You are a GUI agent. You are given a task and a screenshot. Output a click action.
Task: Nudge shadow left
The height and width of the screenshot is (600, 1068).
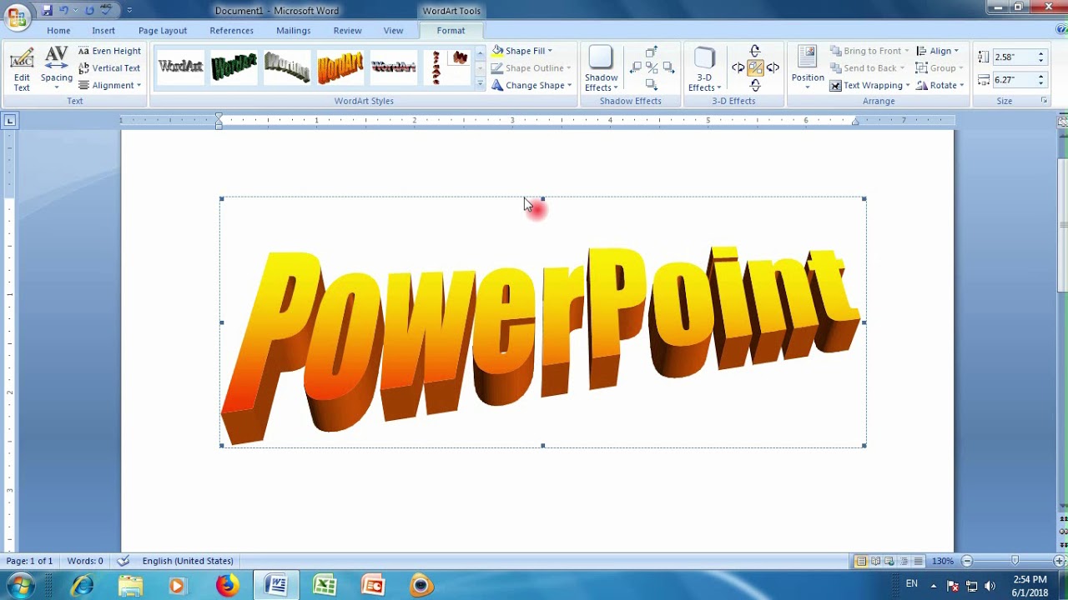tap(635, 67)
